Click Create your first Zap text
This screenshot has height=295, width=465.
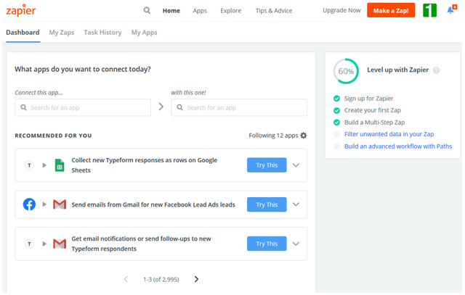click(373, 110)
